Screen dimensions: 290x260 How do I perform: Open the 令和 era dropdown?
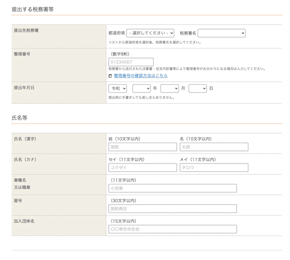(117, 88)
